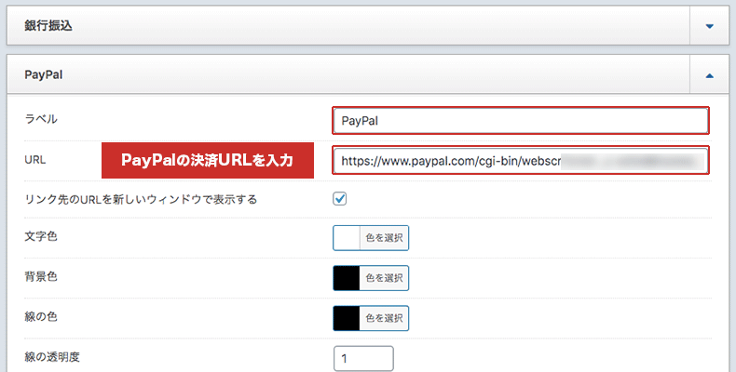Click the 線の透明度 label

[52, 357]
